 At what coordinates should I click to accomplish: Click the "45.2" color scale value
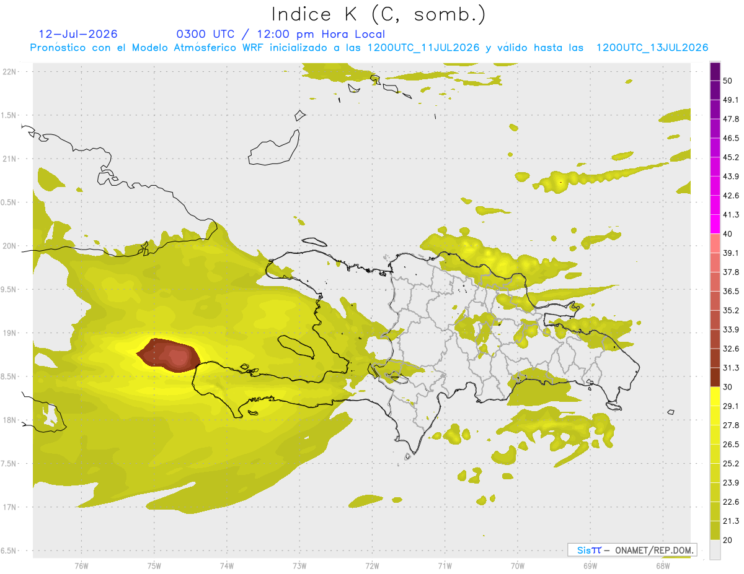pyautogui.click(x=731, y=157)
